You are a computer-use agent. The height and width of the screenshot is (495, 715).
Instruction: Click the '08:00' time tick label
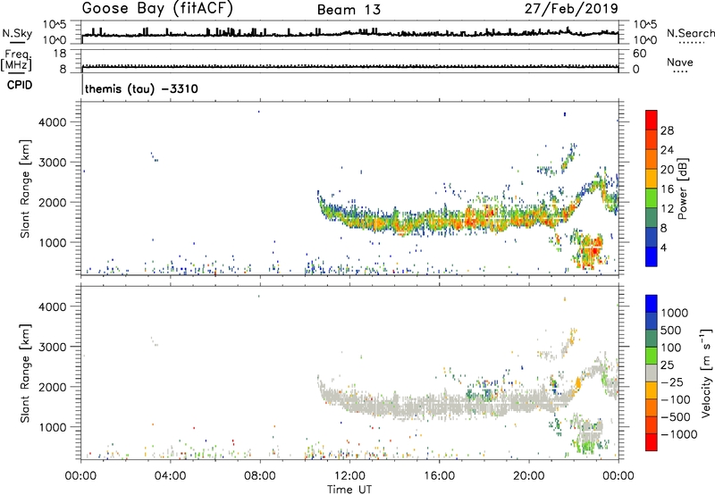[259, 476]
